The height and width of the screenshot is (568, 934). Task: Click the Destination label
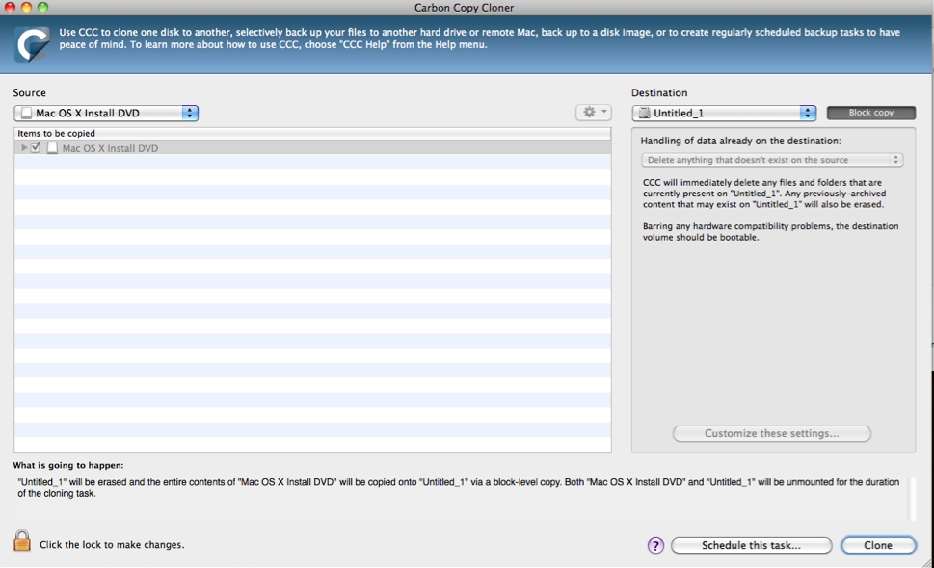coord(659,92)
